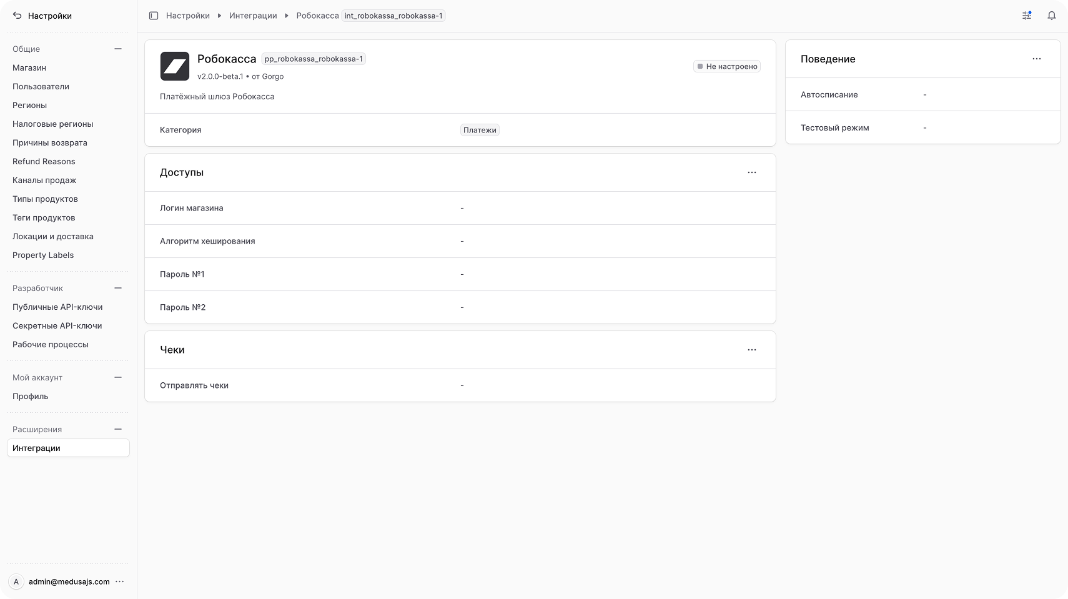
Task: Click the Категория row label
Action: (x=180, y=130)
